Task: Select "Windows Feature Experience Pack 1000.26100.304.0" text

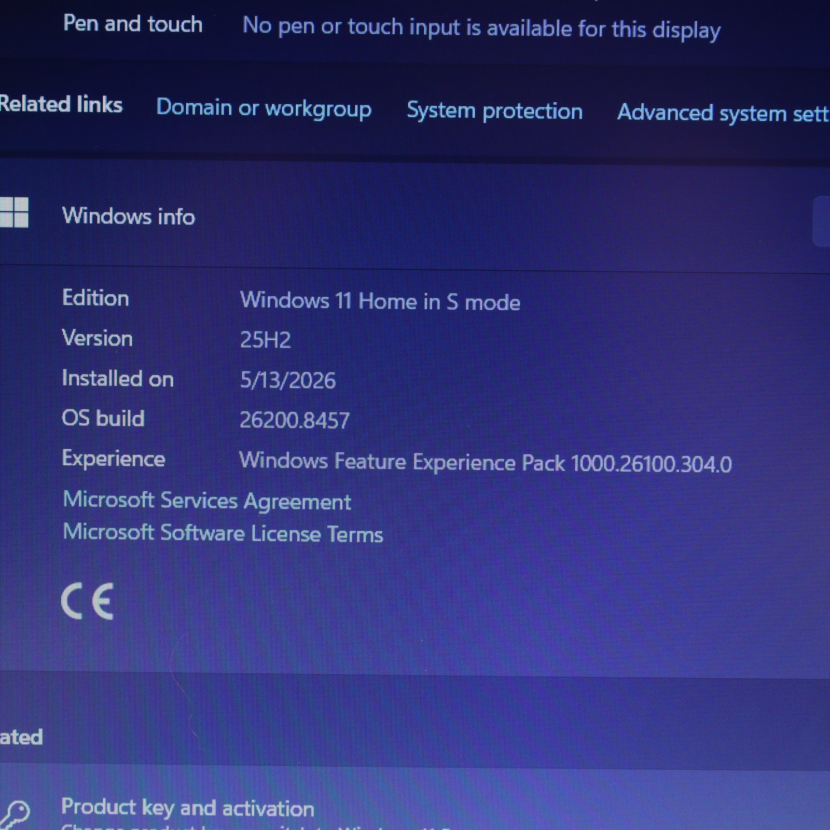Action: pos(486,462)
